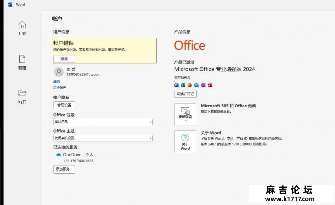Click the Excel app icon
The width and height of the screenshot is (335, 205).
click(183, 85)
